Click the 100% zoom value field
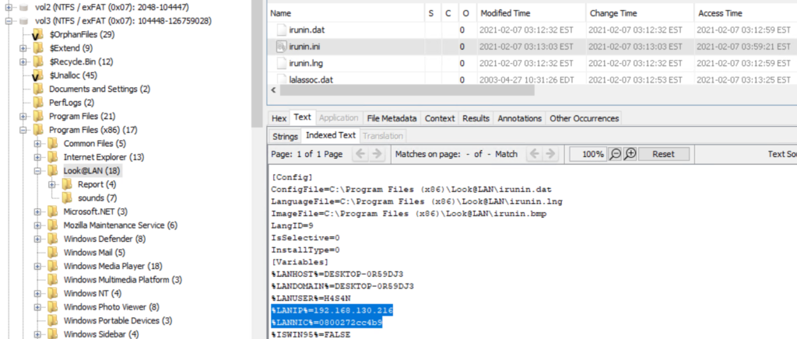 coord(588,154)
